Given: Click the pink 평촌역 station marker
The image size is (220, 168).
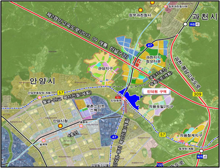Looking at the screenshot, I should [x=81, y=126].
